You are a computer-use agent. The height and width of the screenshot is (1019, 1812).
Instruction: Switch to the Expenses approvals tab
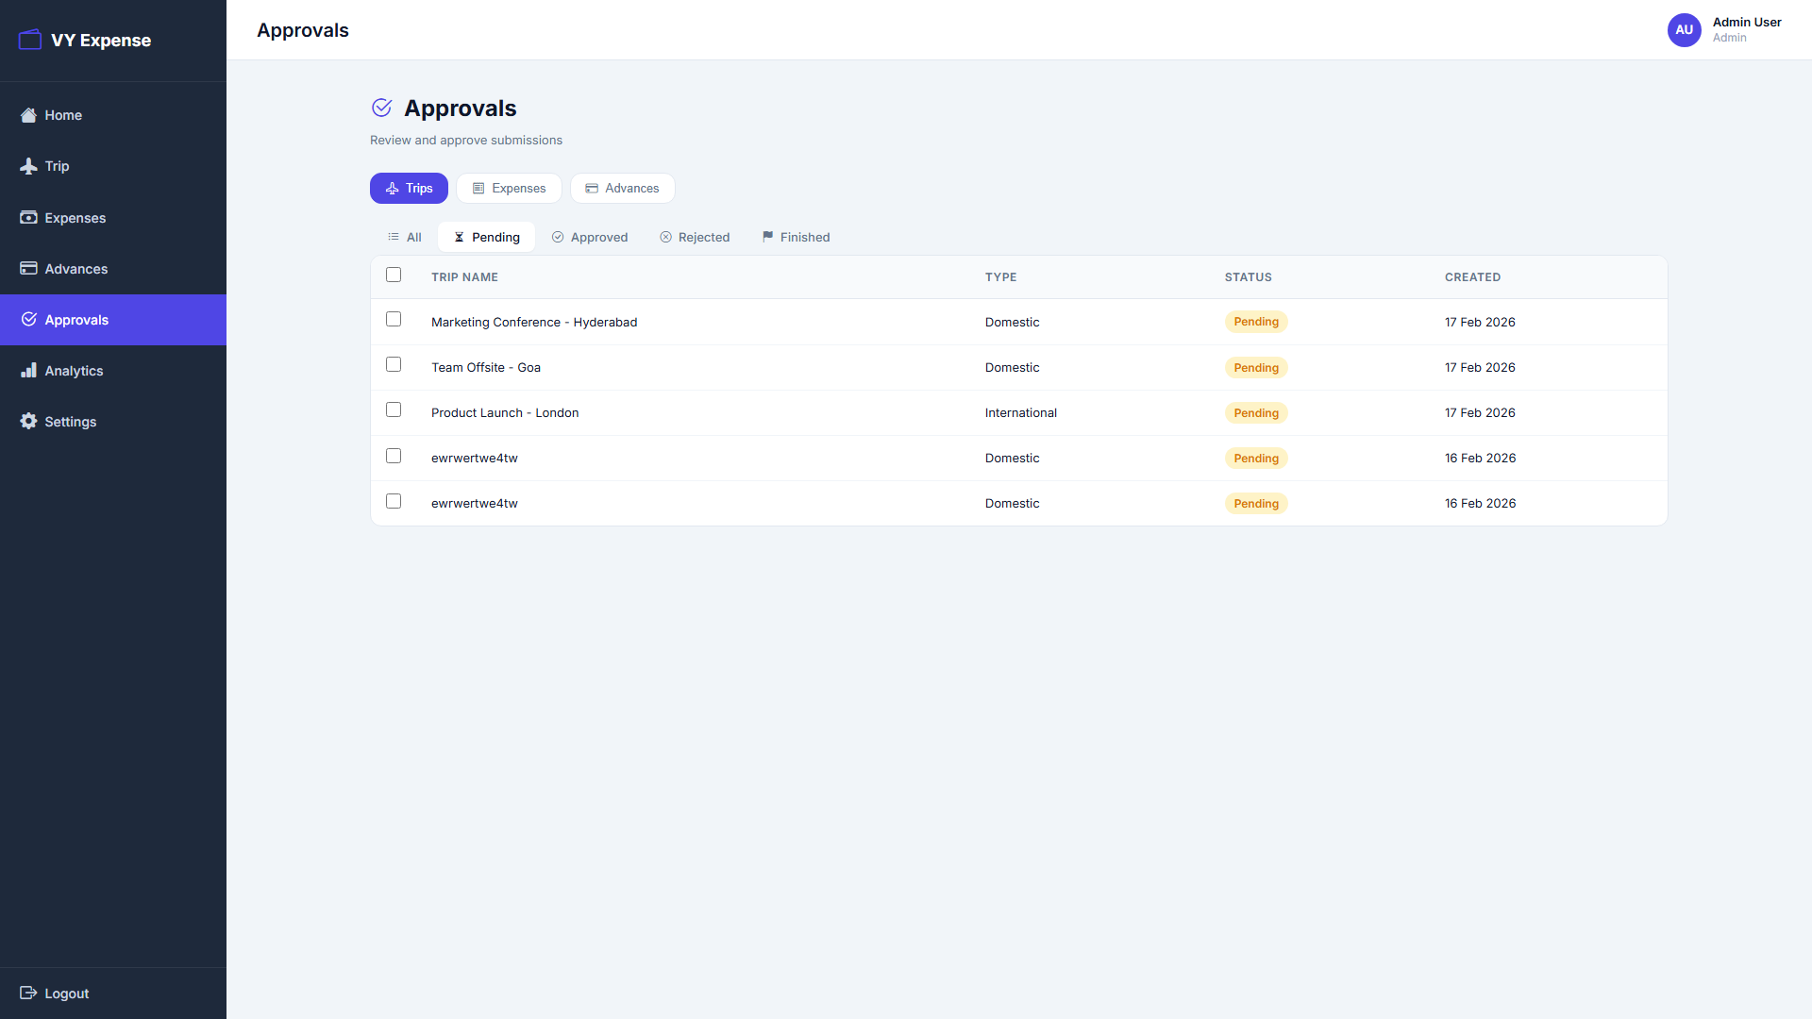[x=509, y=188]
